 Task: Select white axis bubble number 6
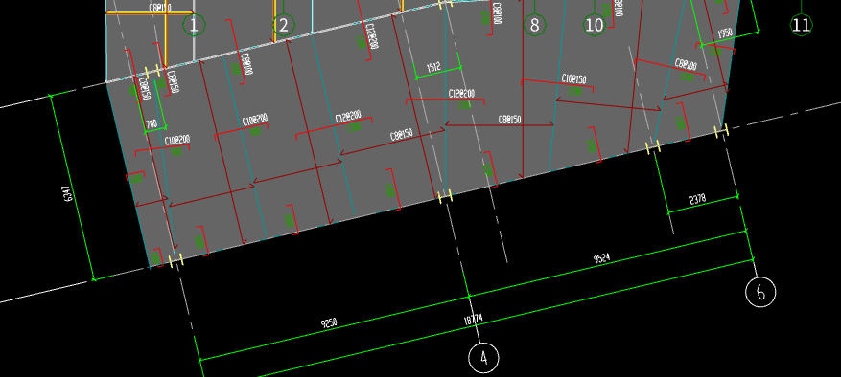click(x=760, y=292)
